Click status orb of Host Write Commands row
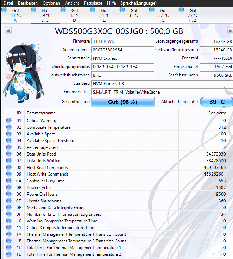Screen dimensions: 233x259 click(x=9, y=174)
